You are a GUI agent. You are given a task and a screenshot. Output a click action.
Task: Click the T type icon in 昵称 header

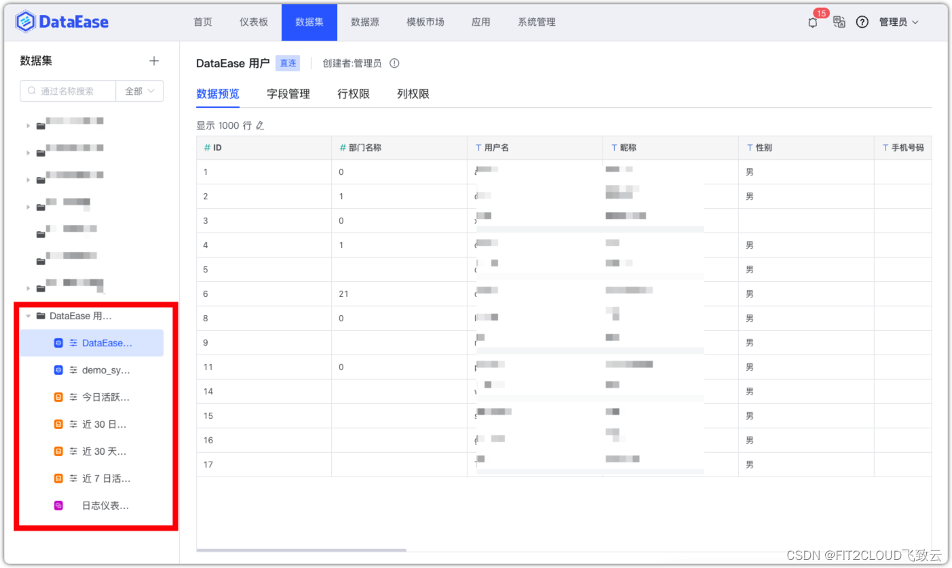[614, 148]
